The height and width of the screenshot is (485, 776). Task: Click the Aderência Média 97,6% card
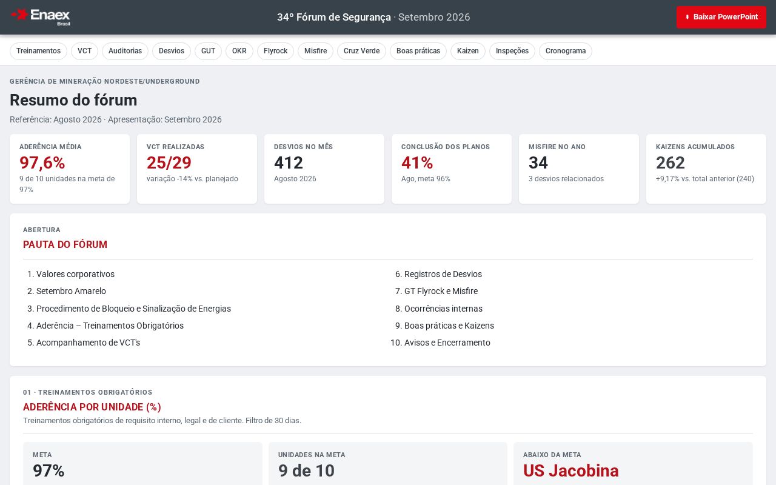click(x=70, y=169)
